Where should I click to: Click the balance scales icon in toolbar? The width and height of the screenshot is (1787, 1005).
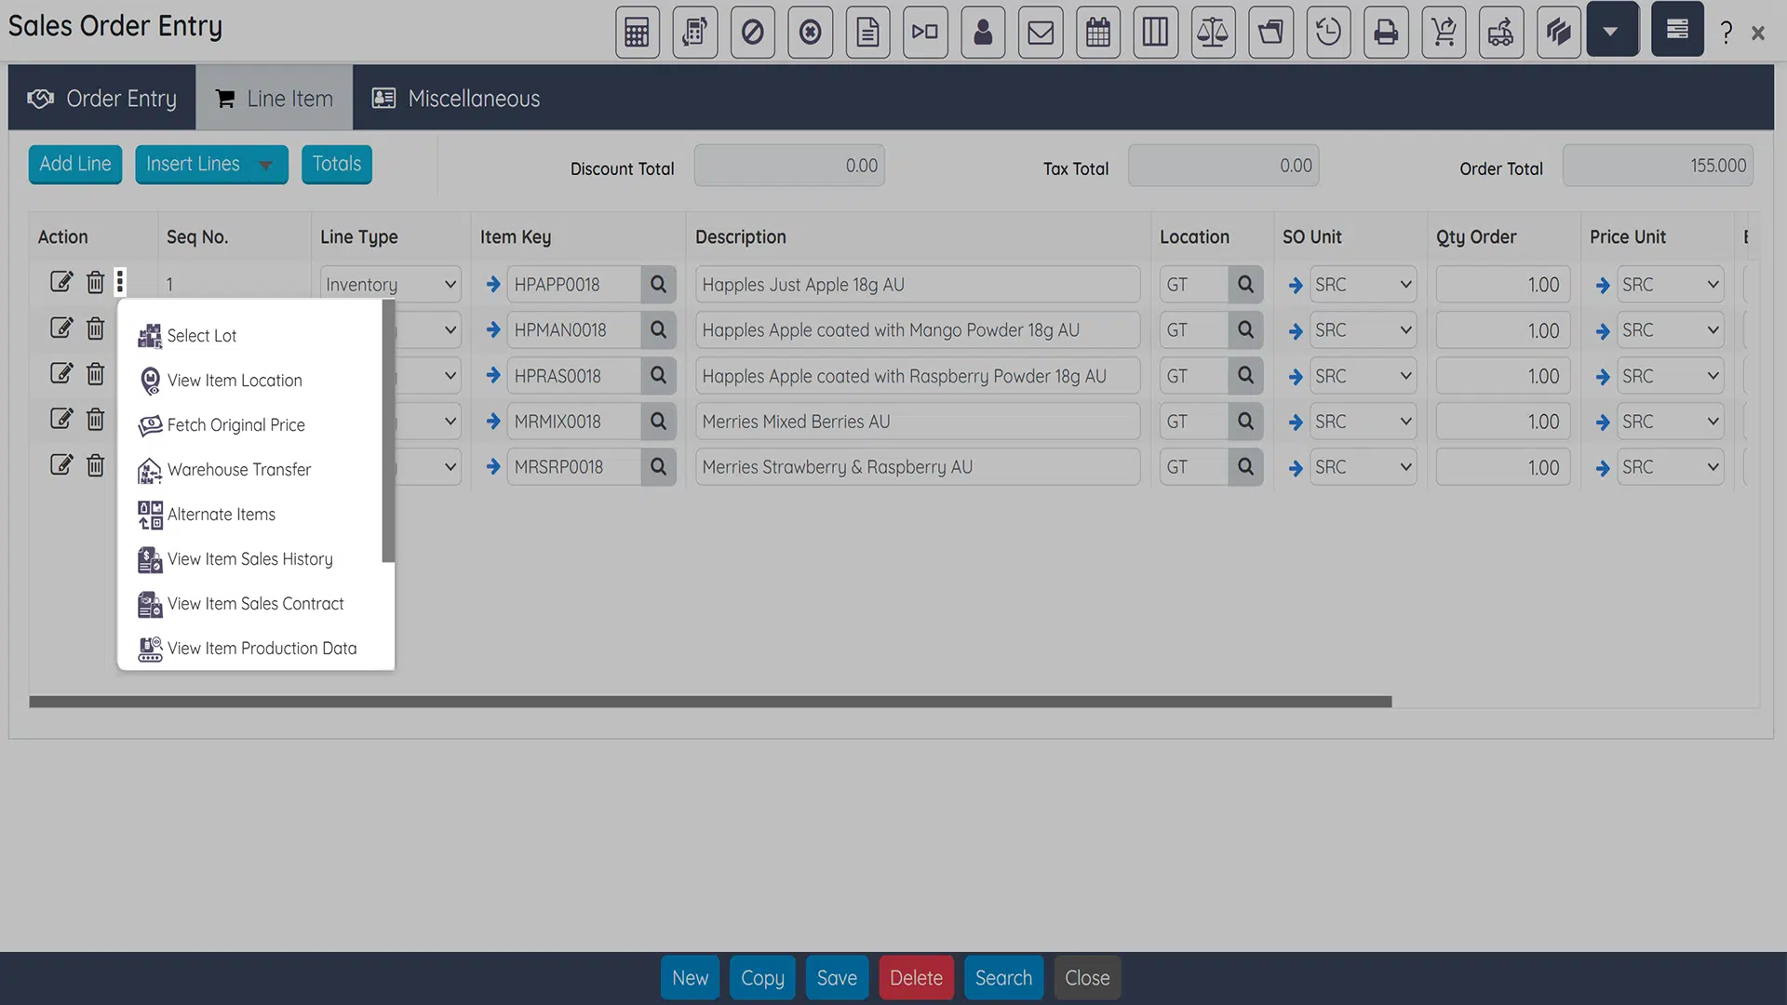tap(1213, 33)
